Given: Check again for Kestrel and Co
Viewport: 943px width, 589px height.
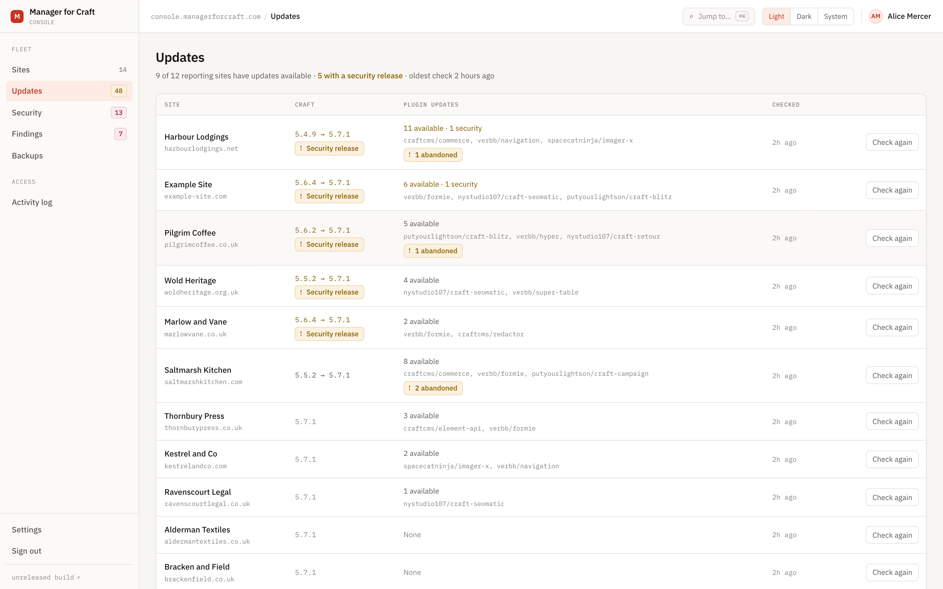Looking at the screenshot, I should [892, 459].
